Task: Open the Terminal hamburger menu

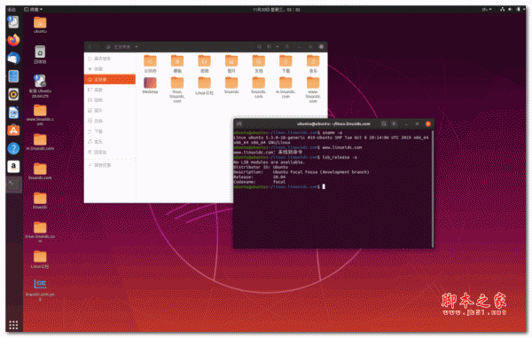Action: point(394,124)
